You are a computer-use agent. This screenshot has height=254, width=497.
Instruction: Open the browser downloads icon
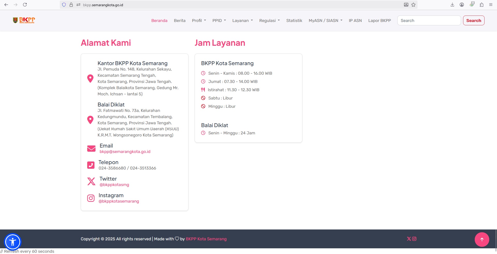point(452,5)
